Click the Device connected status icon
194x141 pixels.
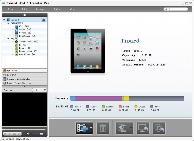tap(3, 139)
